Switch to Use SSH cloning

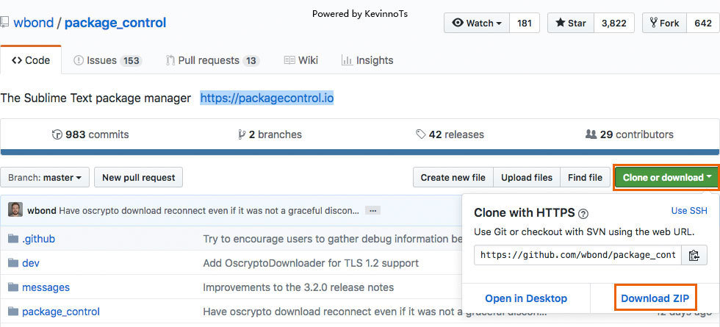689,211
